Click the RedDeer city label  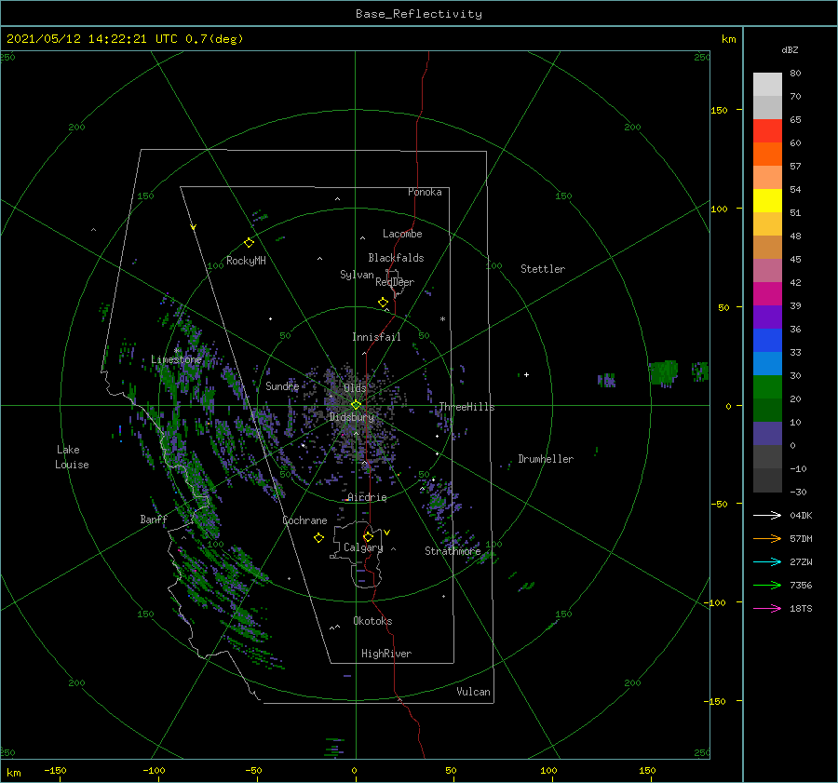click(395, 282)
